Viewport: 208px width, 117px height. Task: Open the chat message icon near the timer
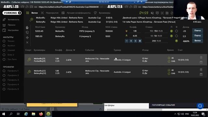157,13
